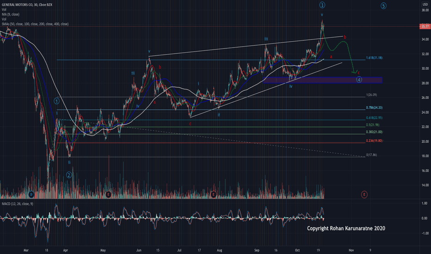Open the earnings E marker near May

click(108, 195)
